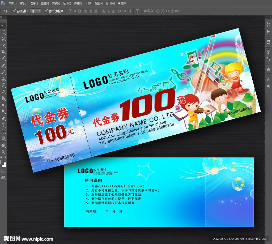Open the 文字(Y) menu

[56, 3]
